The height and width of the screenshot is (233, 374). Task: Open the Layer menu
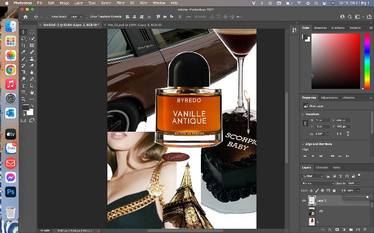78,3
